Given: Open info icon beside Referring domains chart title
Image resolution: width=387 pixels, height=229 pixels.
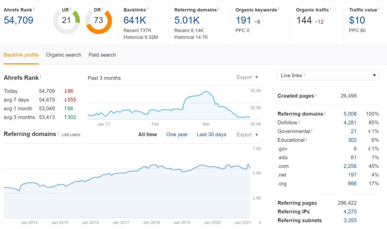Looking at the screenshot, I should (58, 133).
